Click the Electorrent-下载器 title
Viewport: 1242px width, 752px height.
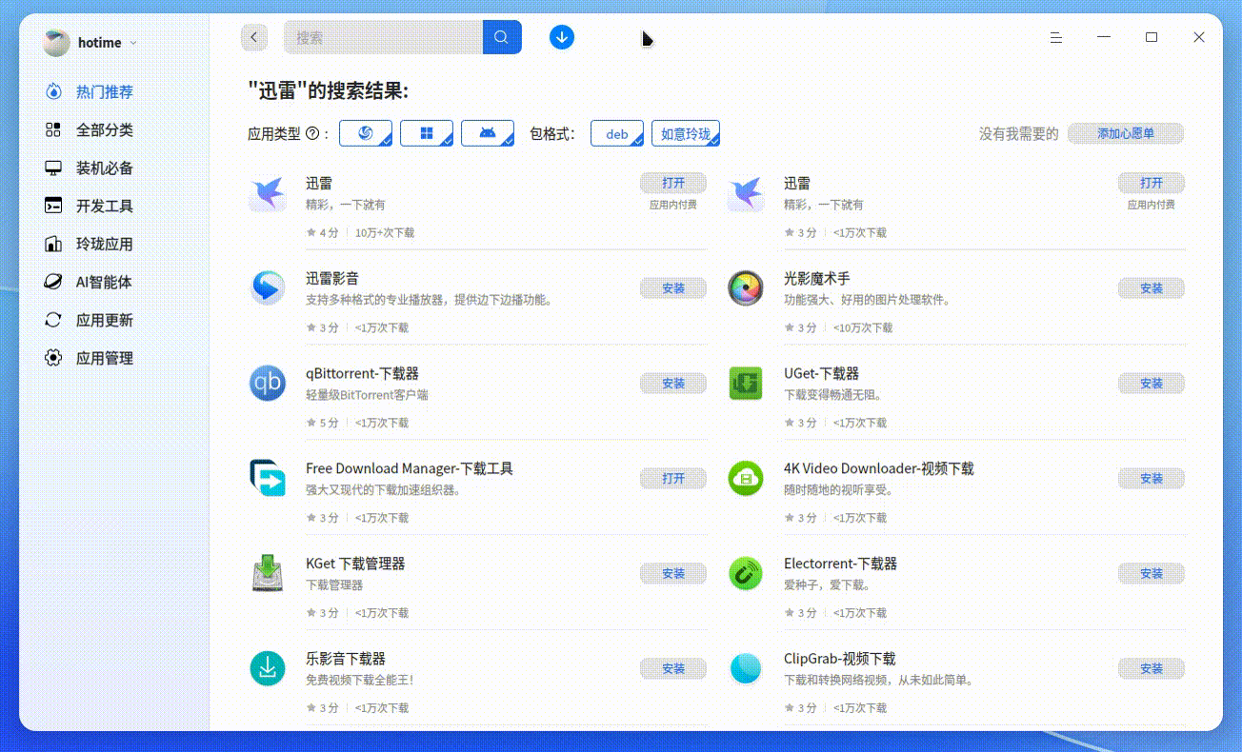click(x=840, y=564)
